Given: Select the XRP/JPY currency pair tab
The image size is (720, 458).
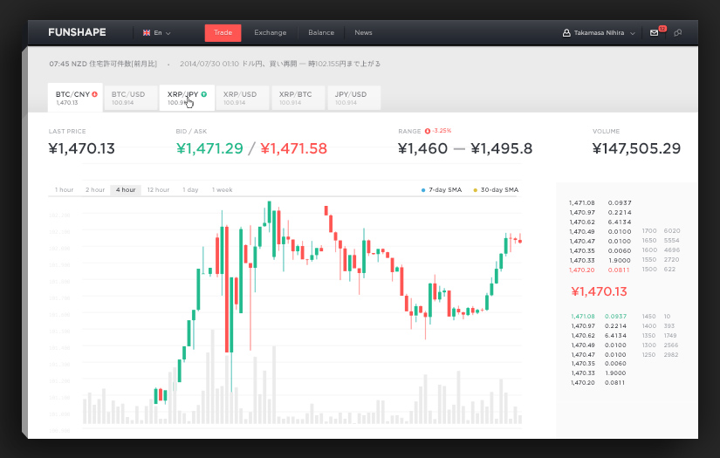Looking at the screenshot, I should 187,98.
